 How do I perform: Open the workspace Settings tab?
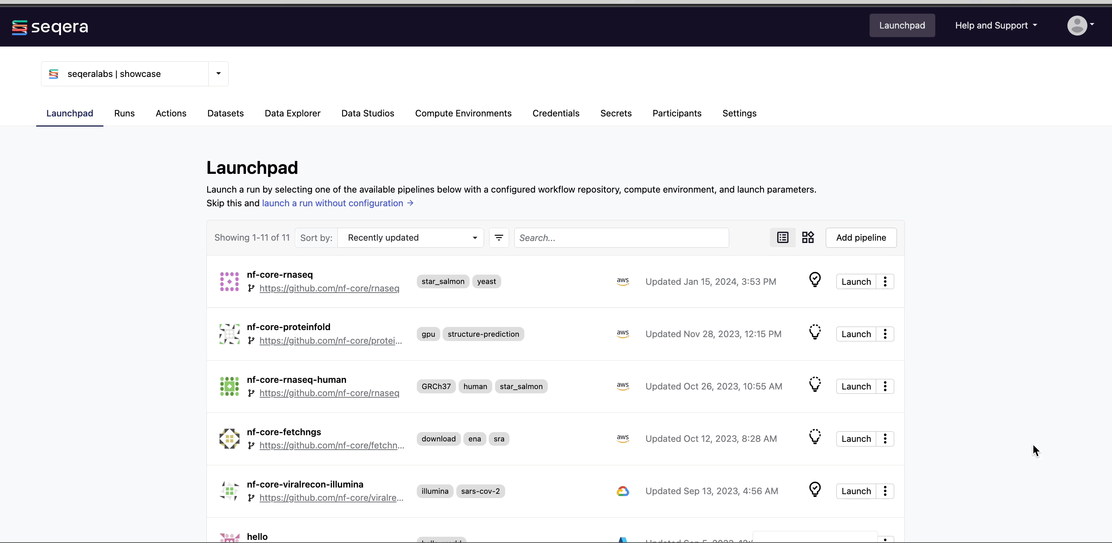[739, 113]
